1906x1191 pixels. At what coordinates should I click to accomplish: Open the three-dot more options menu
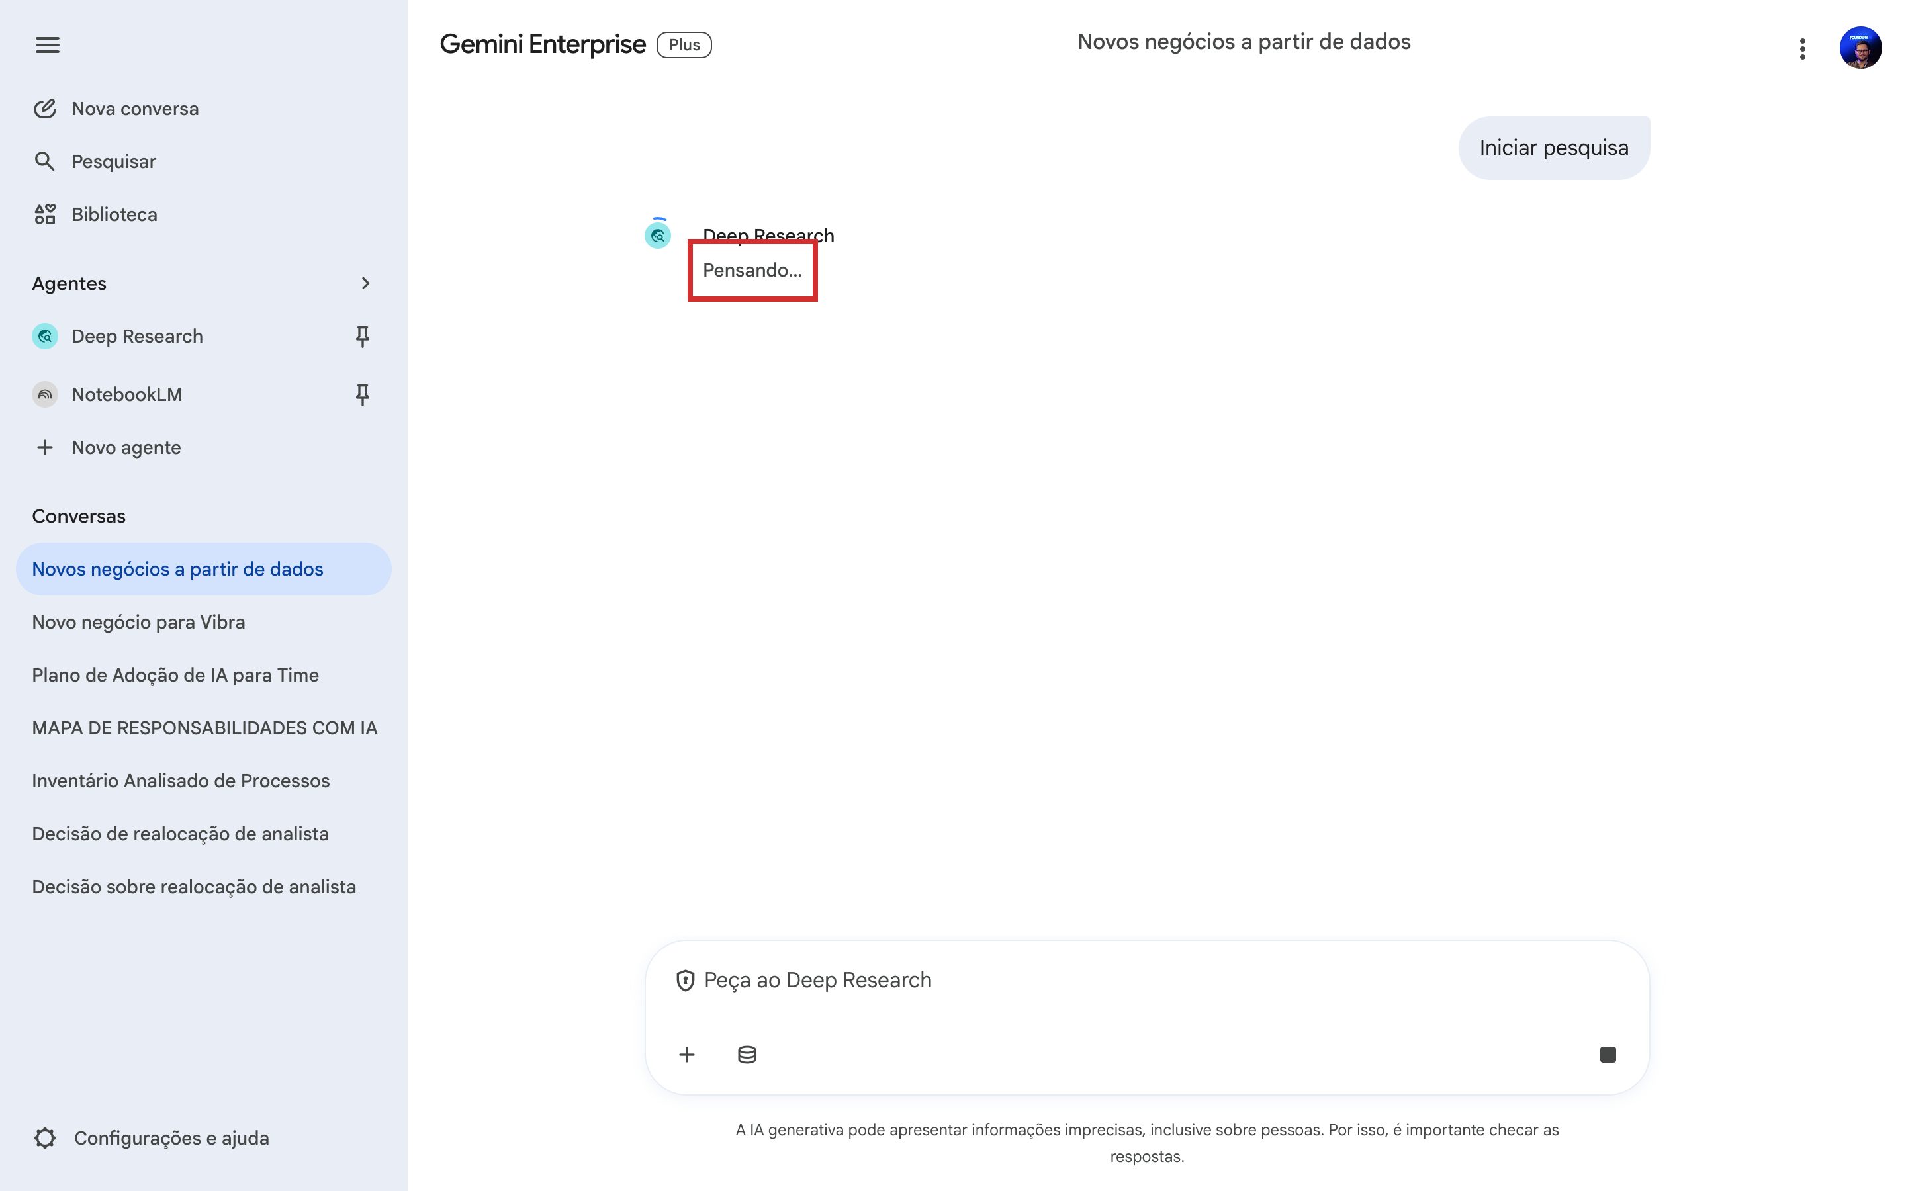pos(1802,49)
